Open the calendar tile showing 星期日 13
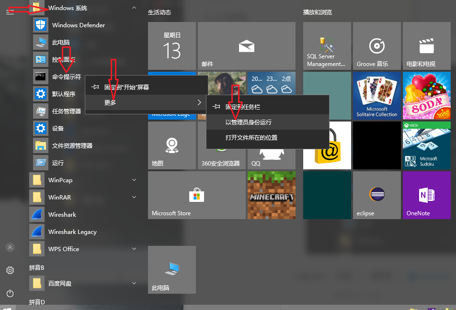The height and width of the screenshot is (310, 456). (x=172, y=46)
